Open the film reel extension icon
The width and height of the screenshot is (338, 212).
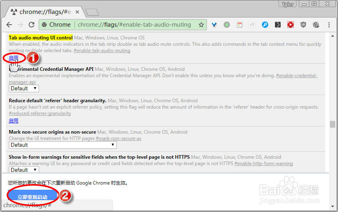(316, 25)
